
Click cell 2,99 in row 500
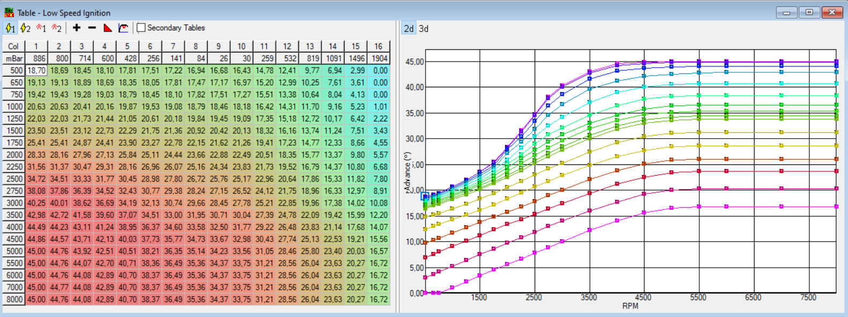[356, 70]
